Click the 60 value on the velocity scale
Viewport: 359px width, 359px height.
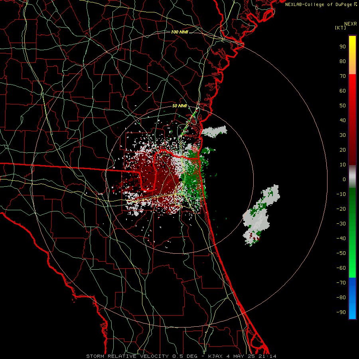(343, 91)
